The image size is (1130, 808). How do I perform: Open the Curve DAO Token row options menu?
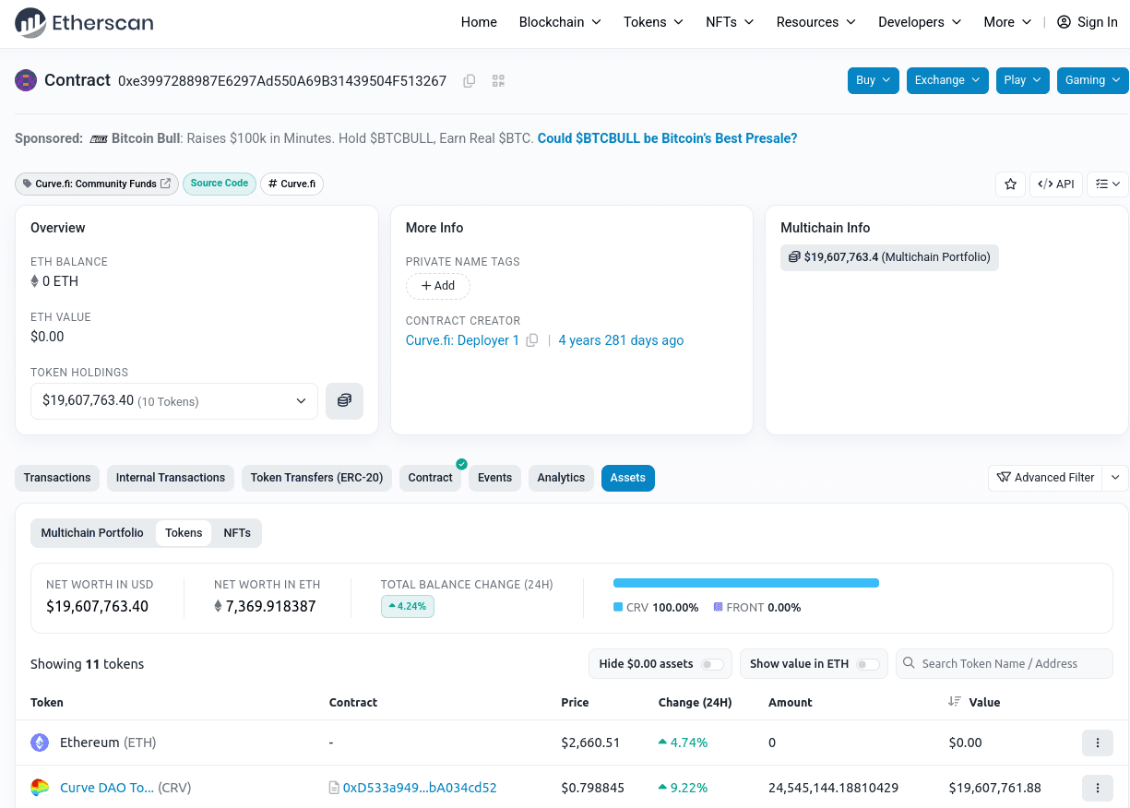[x=1098, y=788]
